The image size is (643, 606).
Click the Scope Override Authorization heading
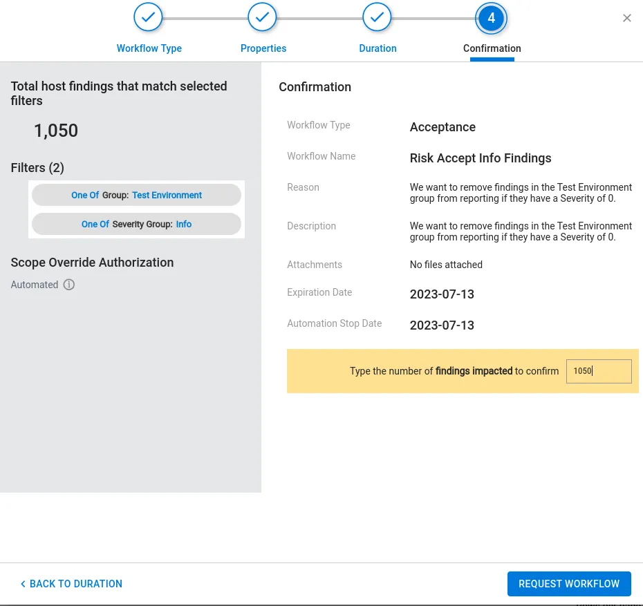pos(92,262)
